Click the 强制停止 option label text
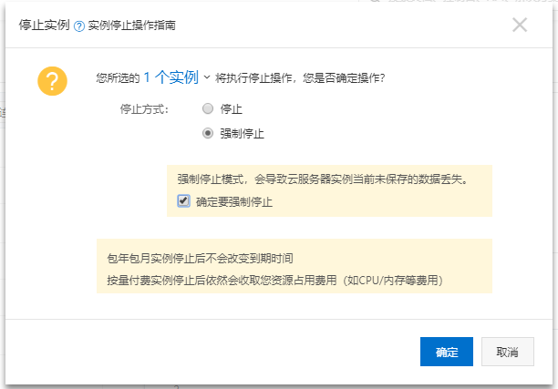Viewport: 558px width, 389px height. tap(242, 134)
